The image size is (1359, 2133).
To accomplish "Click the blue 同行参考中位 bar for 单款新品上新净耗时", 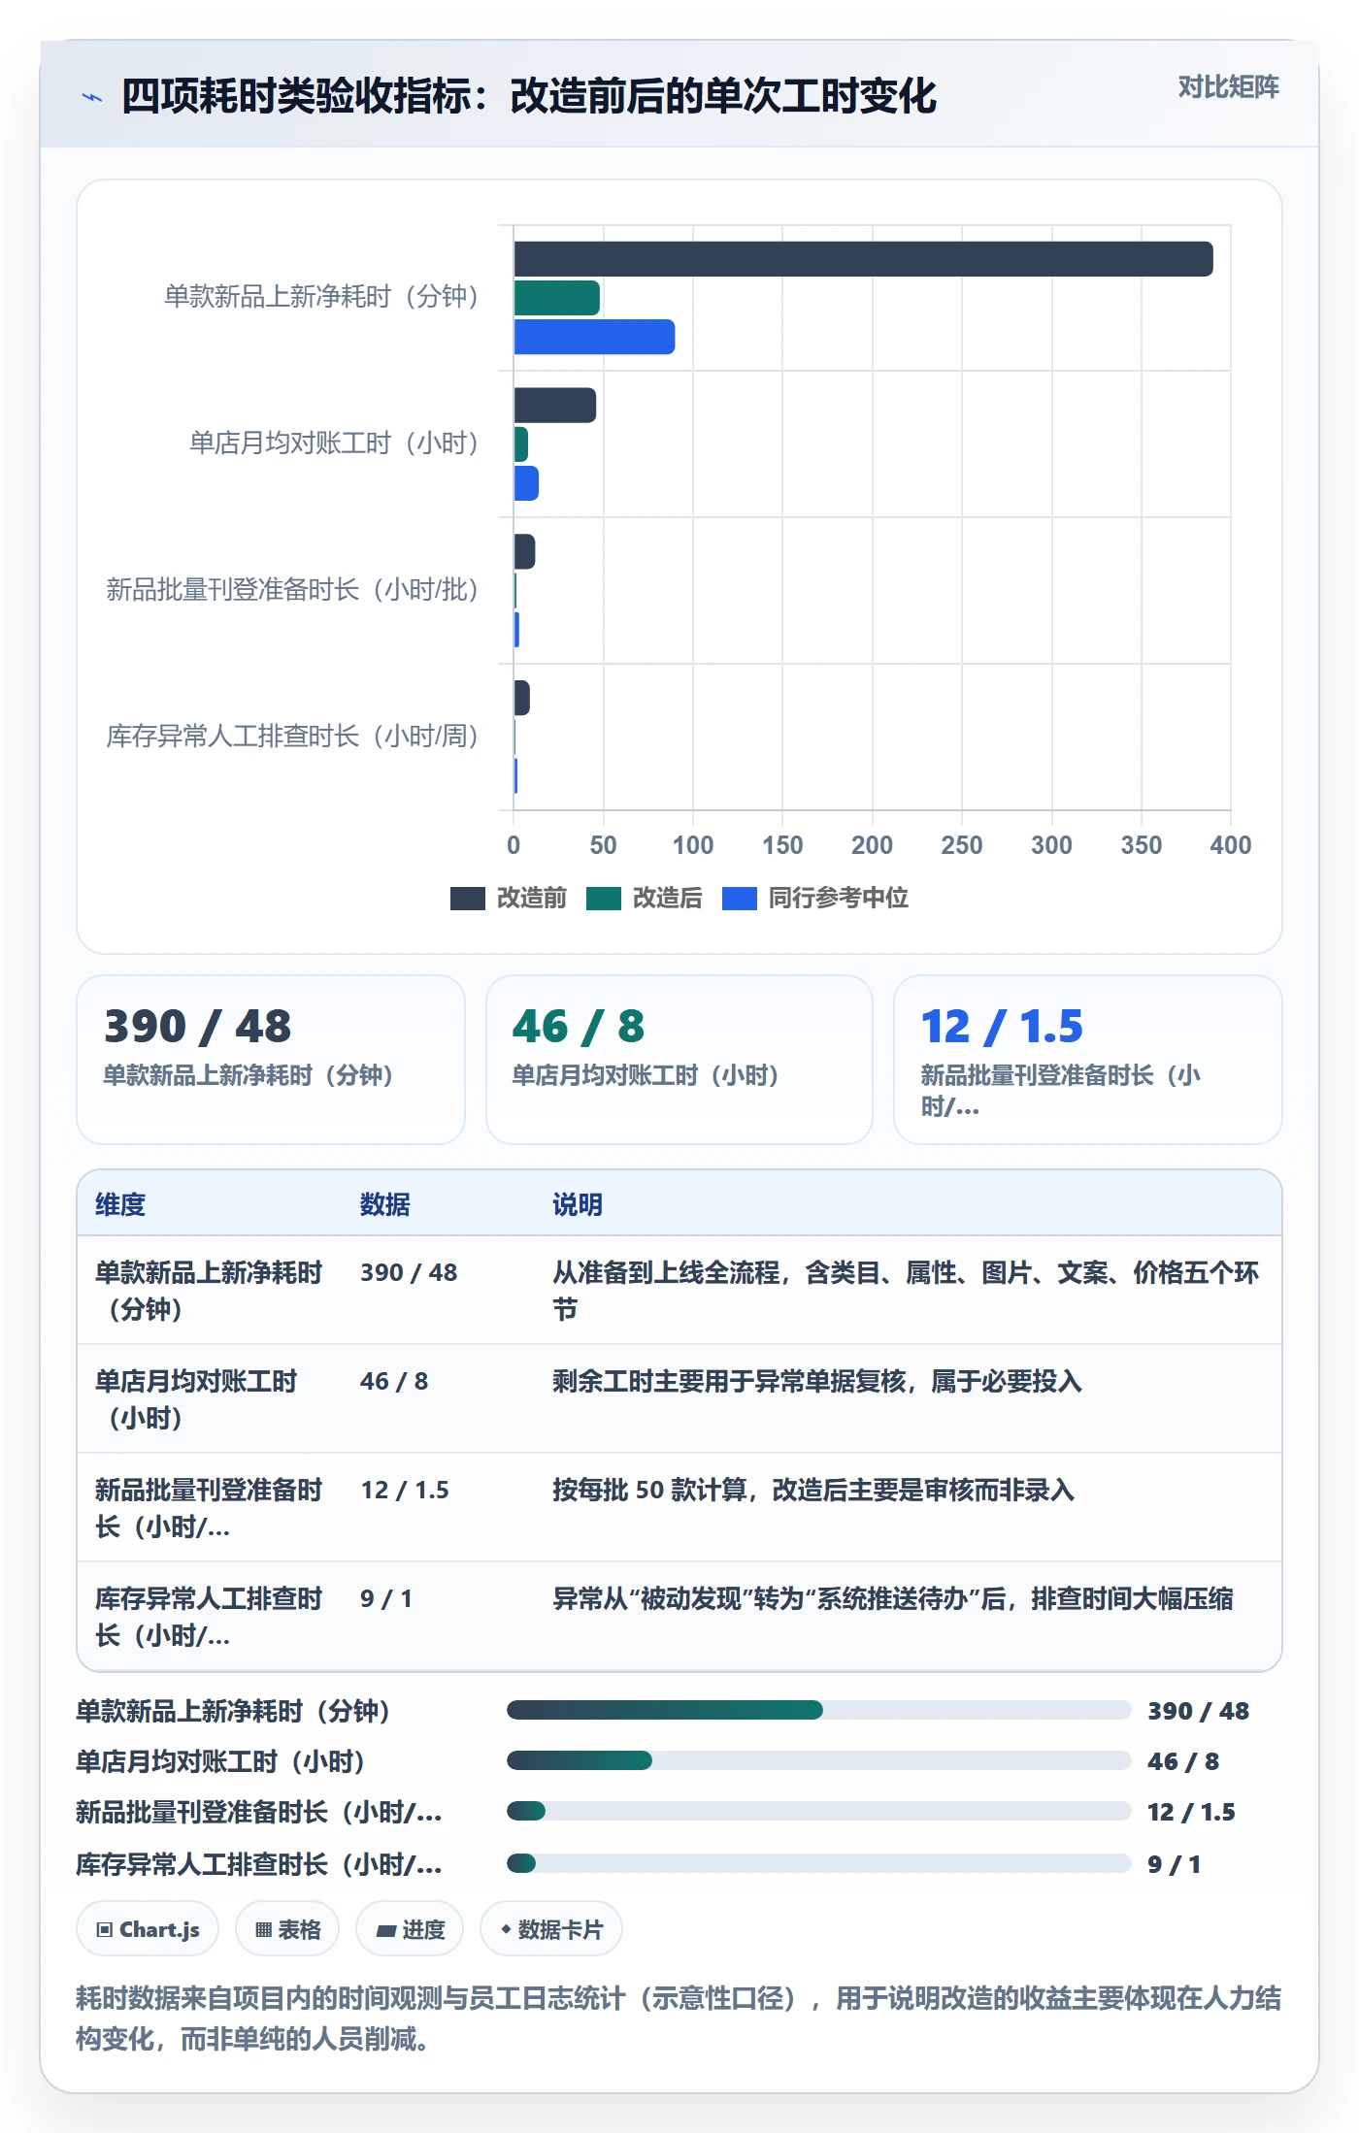I will tap(594, 337).
